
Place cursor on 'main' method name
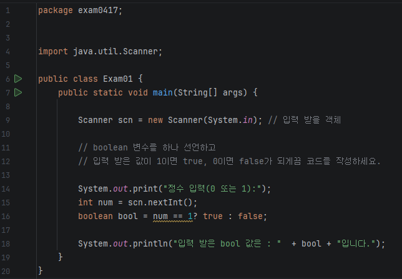[163, 92]
